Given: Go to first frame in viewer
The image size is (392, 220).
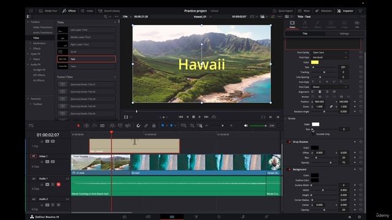Looking at the screenshot, I should [181, 117].
